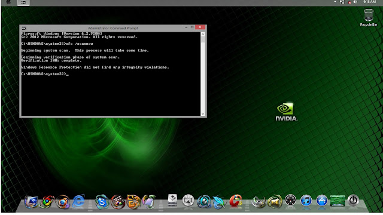Click Command Prompt scrollbar up arrow

pyautogui.click(x=203, y=35)
